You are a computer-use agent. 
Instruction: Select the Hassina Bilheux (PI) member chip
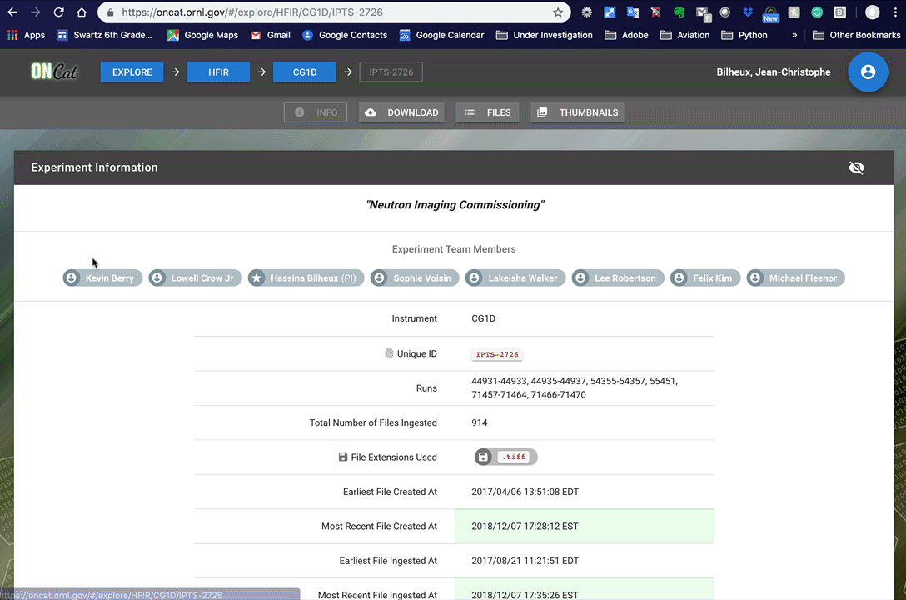click(306, 277)
